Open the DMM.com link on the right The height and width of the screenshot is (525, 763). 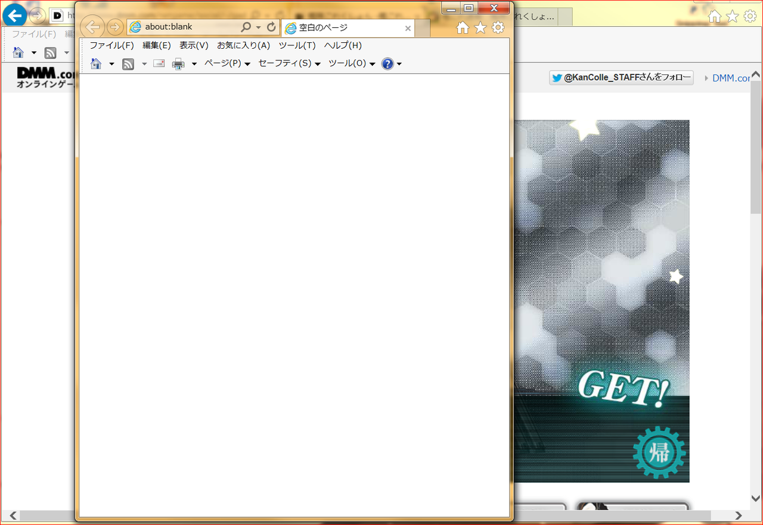coord(731,78)
